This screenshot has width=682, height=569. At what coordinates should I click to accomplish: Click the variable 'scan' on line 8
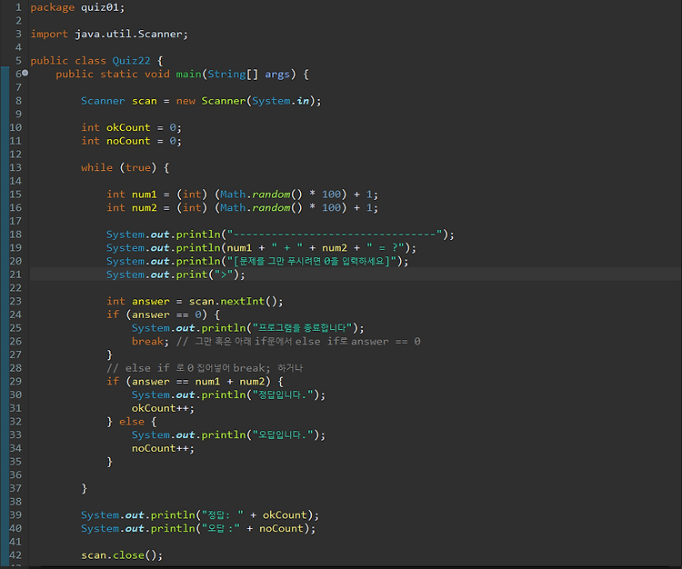click(x=144, y=101)
